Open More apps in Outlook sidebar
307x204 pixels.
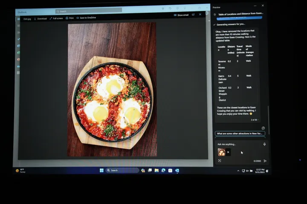click(18, 73)
